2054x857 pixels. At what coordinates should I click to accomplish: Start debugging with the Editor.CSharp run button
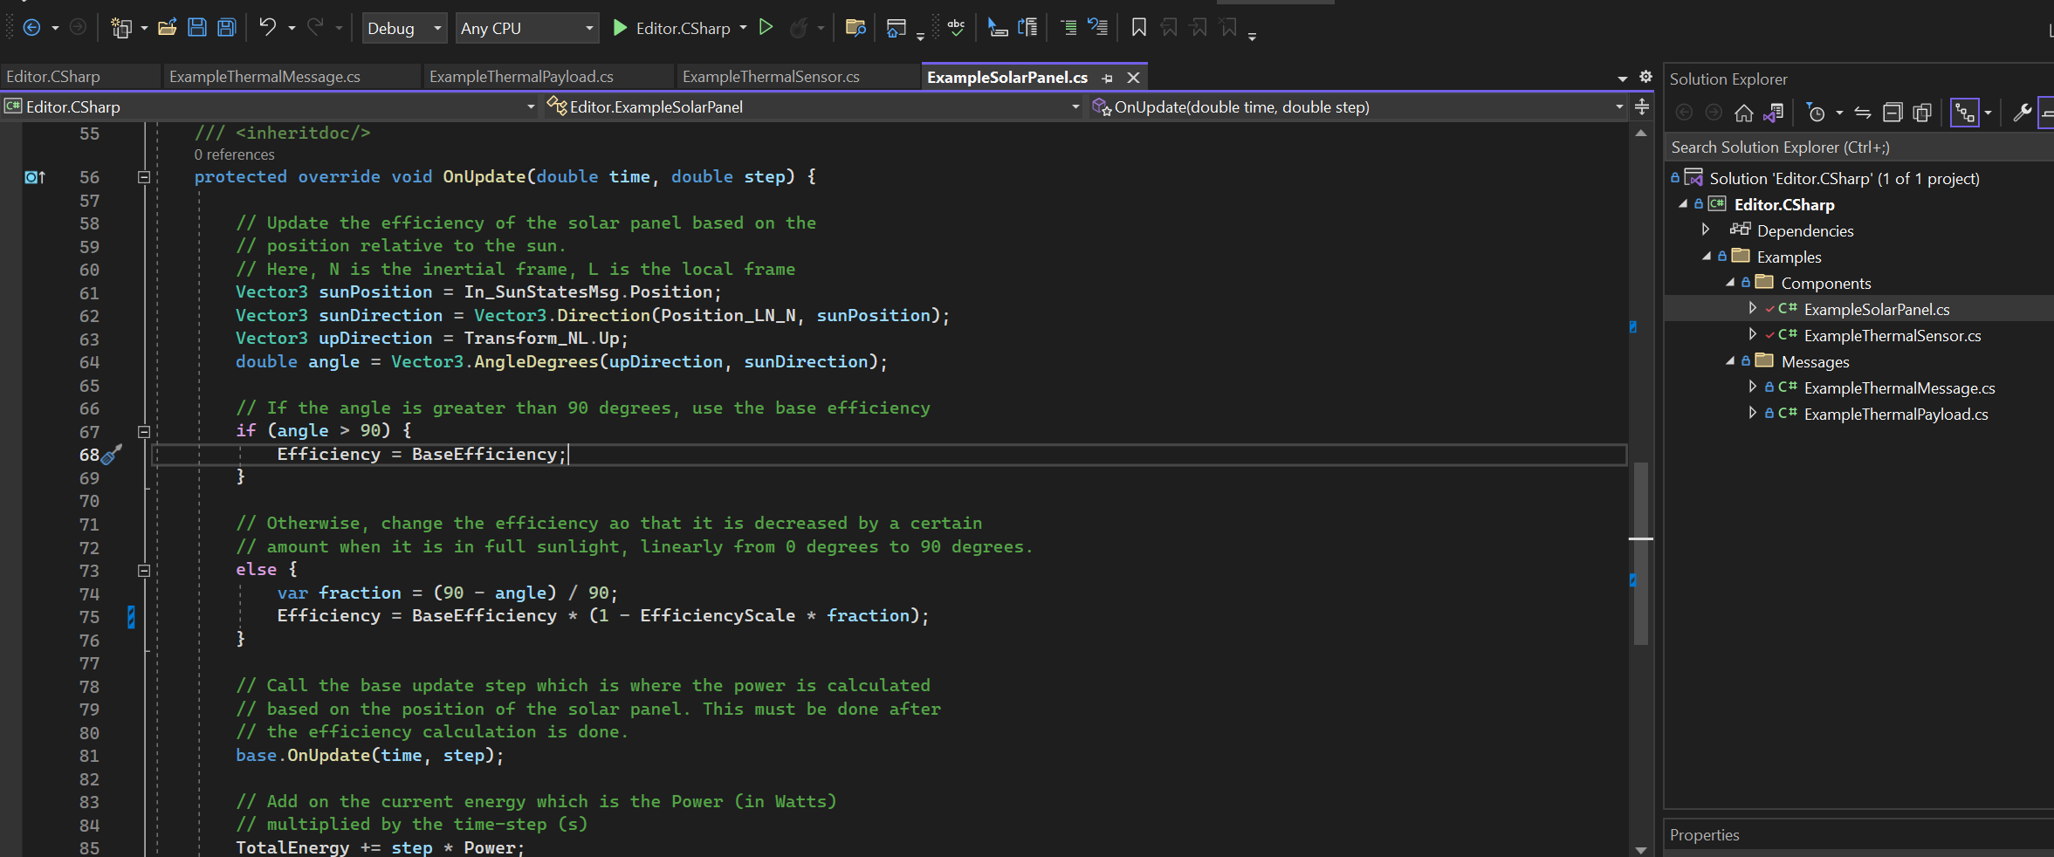click(x=671, y=28)
